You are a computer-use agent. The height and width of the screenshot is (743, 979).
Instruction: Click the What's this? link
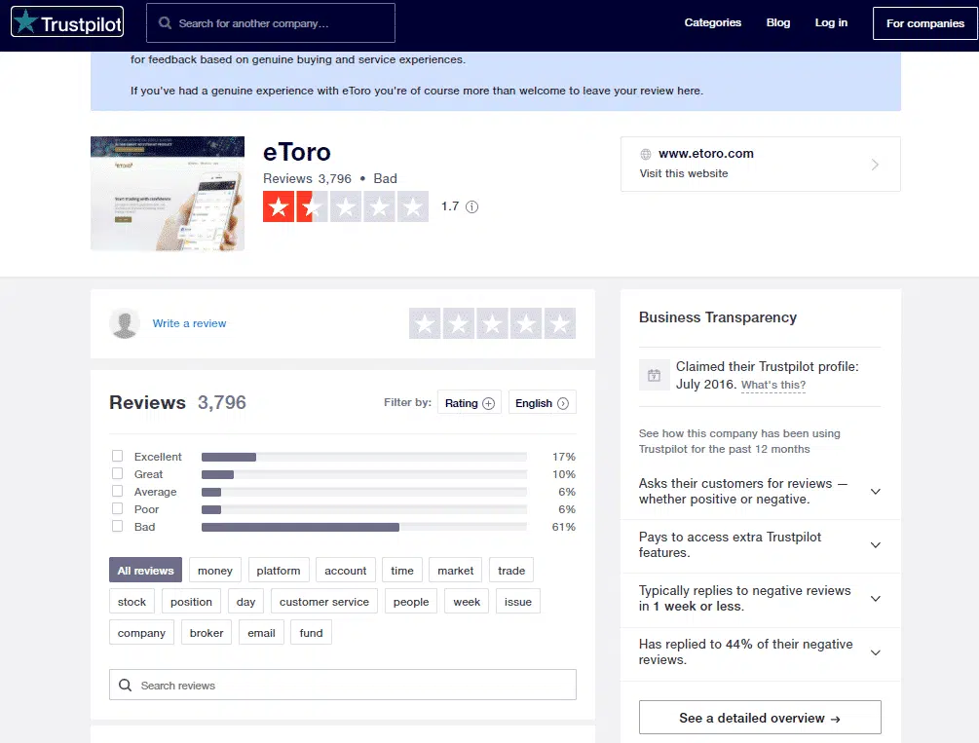coord(772,386)
